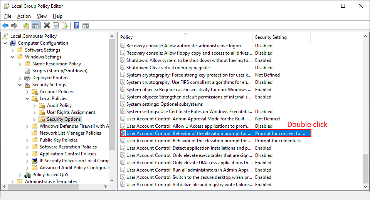
Task: Click policy icon for Shutdown: Clear virtual memory pagefile
Action: point(123,68)
